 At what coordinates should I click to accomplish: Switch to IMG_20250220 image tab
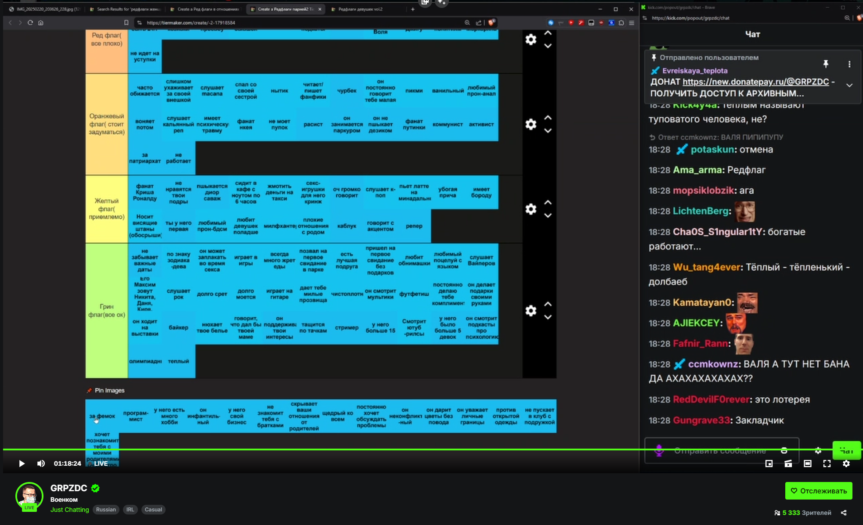point(45,9)
